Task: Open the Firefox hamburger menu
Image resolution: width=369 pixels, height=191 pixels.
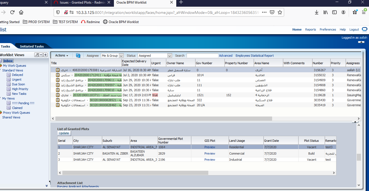Action: 364,12
